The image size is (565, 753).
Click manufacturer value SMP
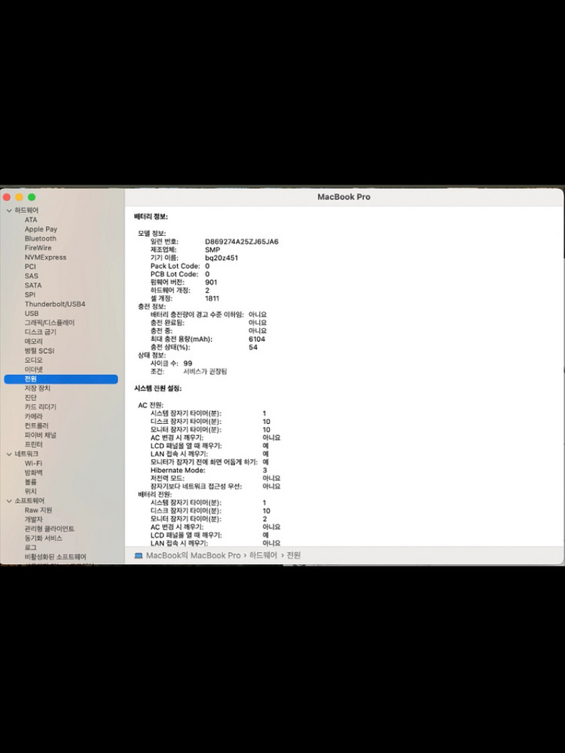click(212, 250)
